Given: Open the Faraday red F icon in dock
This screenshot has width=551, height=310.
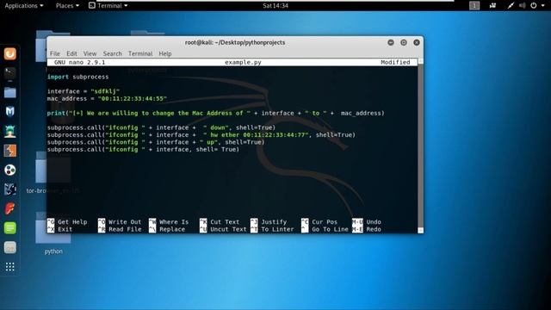Looking at the screenshot, I should pyautogui.click(x=9, y=208).
